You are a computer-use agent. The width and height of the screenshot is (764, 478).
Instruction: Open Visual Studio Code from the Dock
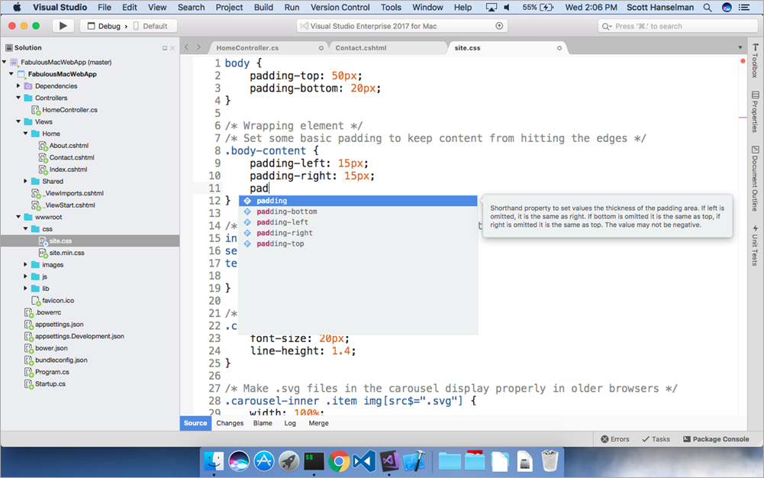tap(364, 461)
